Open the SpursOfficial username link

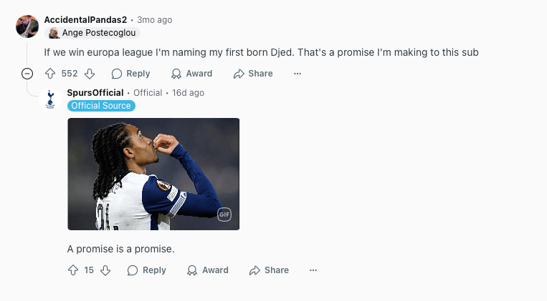click(x=95, y=93)
